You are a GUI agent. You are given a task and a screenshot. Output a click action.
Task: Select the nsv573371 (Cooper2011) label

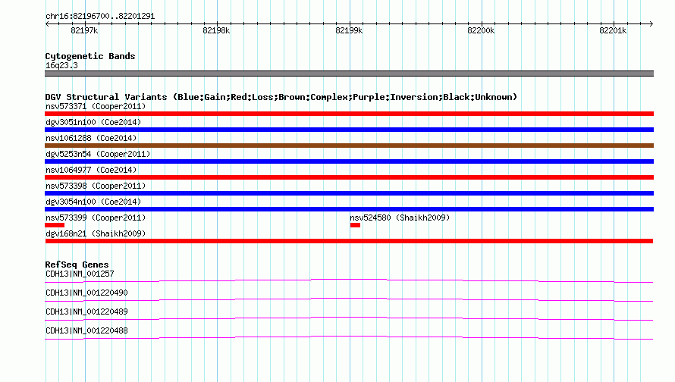(96, 106)
